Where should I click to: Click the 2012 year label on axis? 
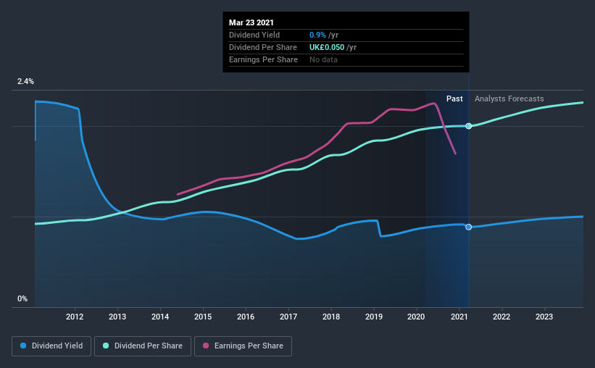(x=75, y=317)
